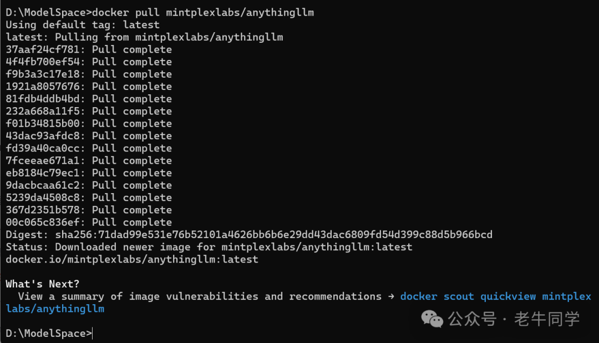Click the Using default tag: latest line
This screenshot has width=599, height=343.
83,25
